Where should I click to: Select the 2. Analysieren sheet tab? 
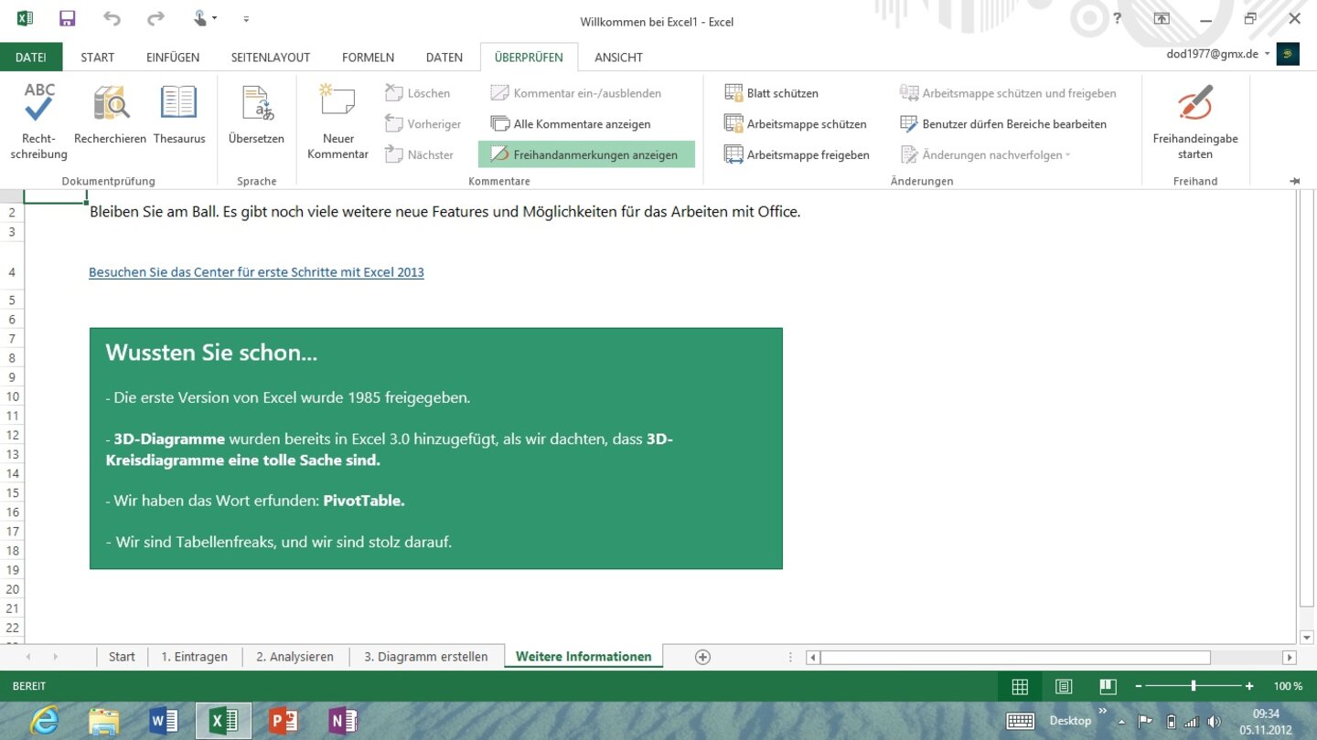[x=294, y=657]
